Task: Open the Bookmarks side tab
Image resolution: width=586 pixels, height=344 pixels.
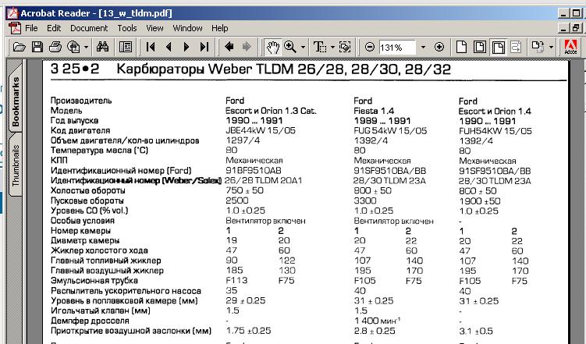Action: (16, 101)
